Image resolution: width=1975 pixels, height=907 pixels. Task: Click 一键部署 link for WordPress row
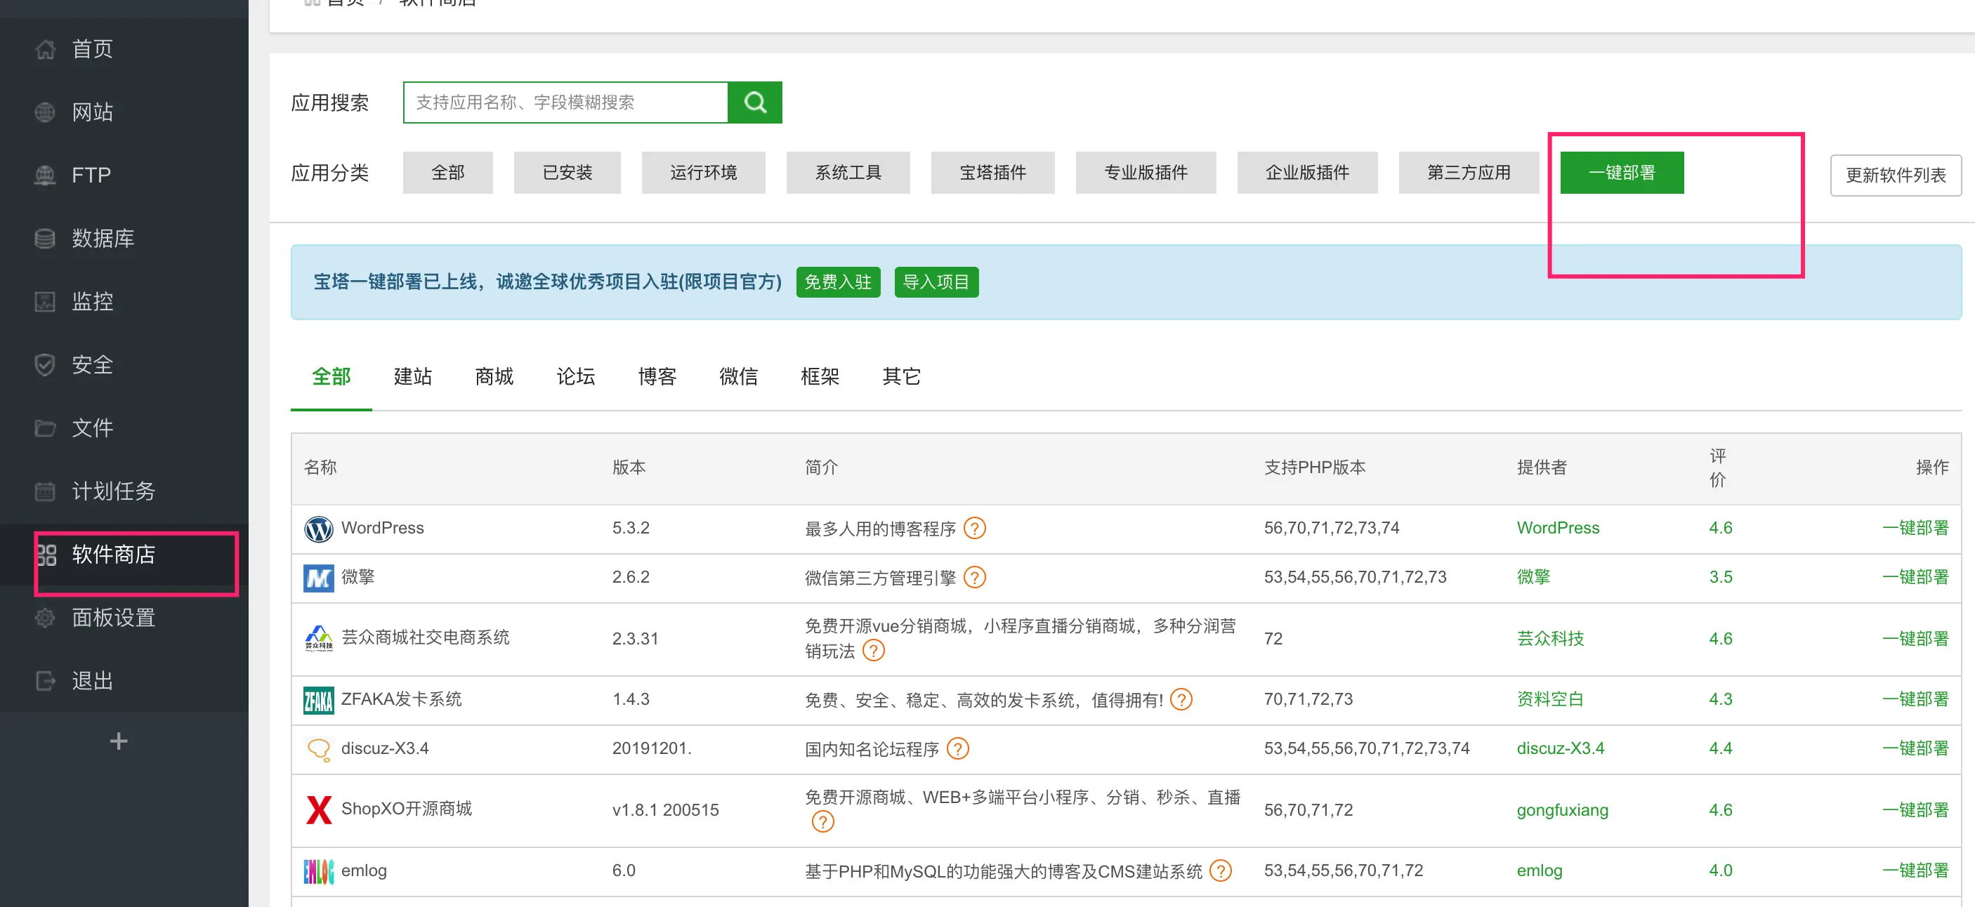pyautogui.click(x=1915, y=528)
